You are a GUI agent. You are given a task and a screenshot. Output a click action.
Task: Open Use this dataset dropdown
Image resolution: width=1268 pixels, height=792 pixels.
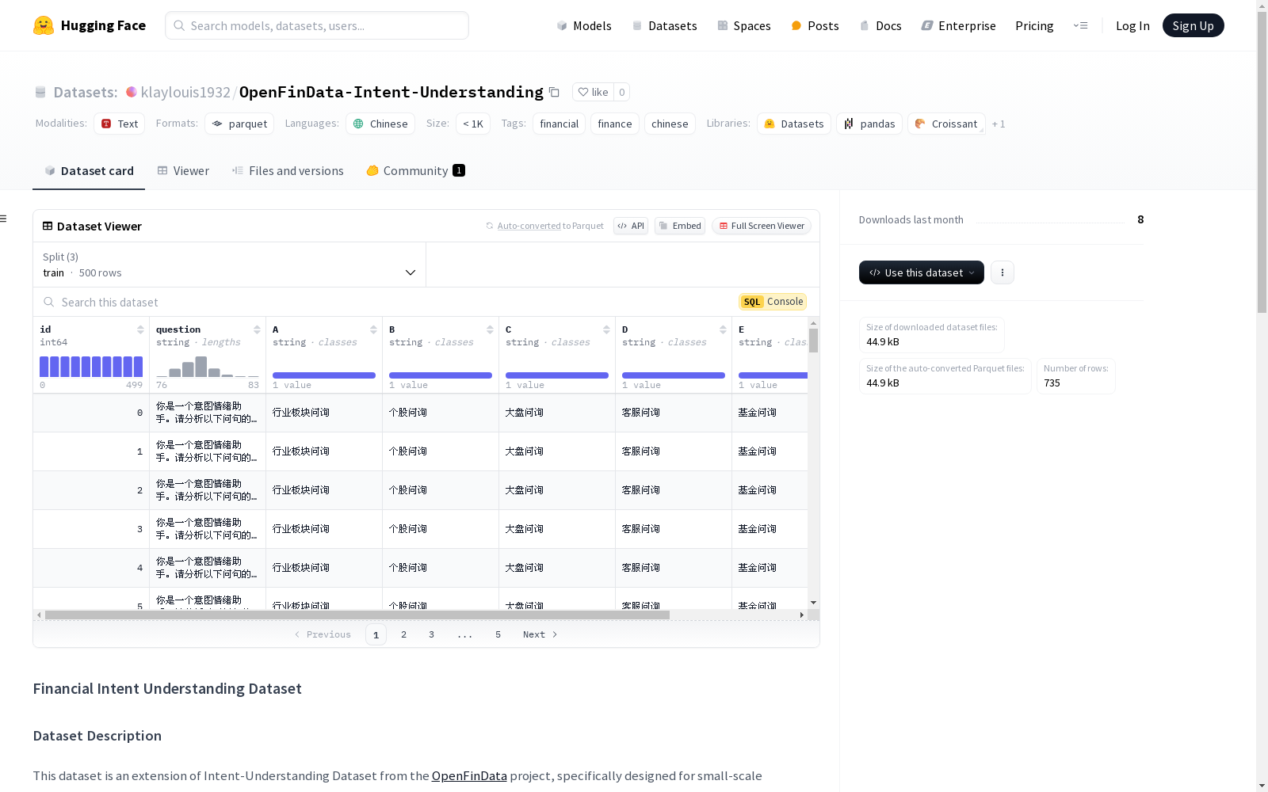pos(922,272)
